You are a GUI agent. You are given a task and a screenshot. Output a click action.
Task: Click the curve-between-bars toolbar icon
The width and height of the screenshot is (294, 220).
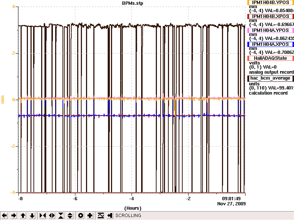pyautogui.click(x=101, y=216)
